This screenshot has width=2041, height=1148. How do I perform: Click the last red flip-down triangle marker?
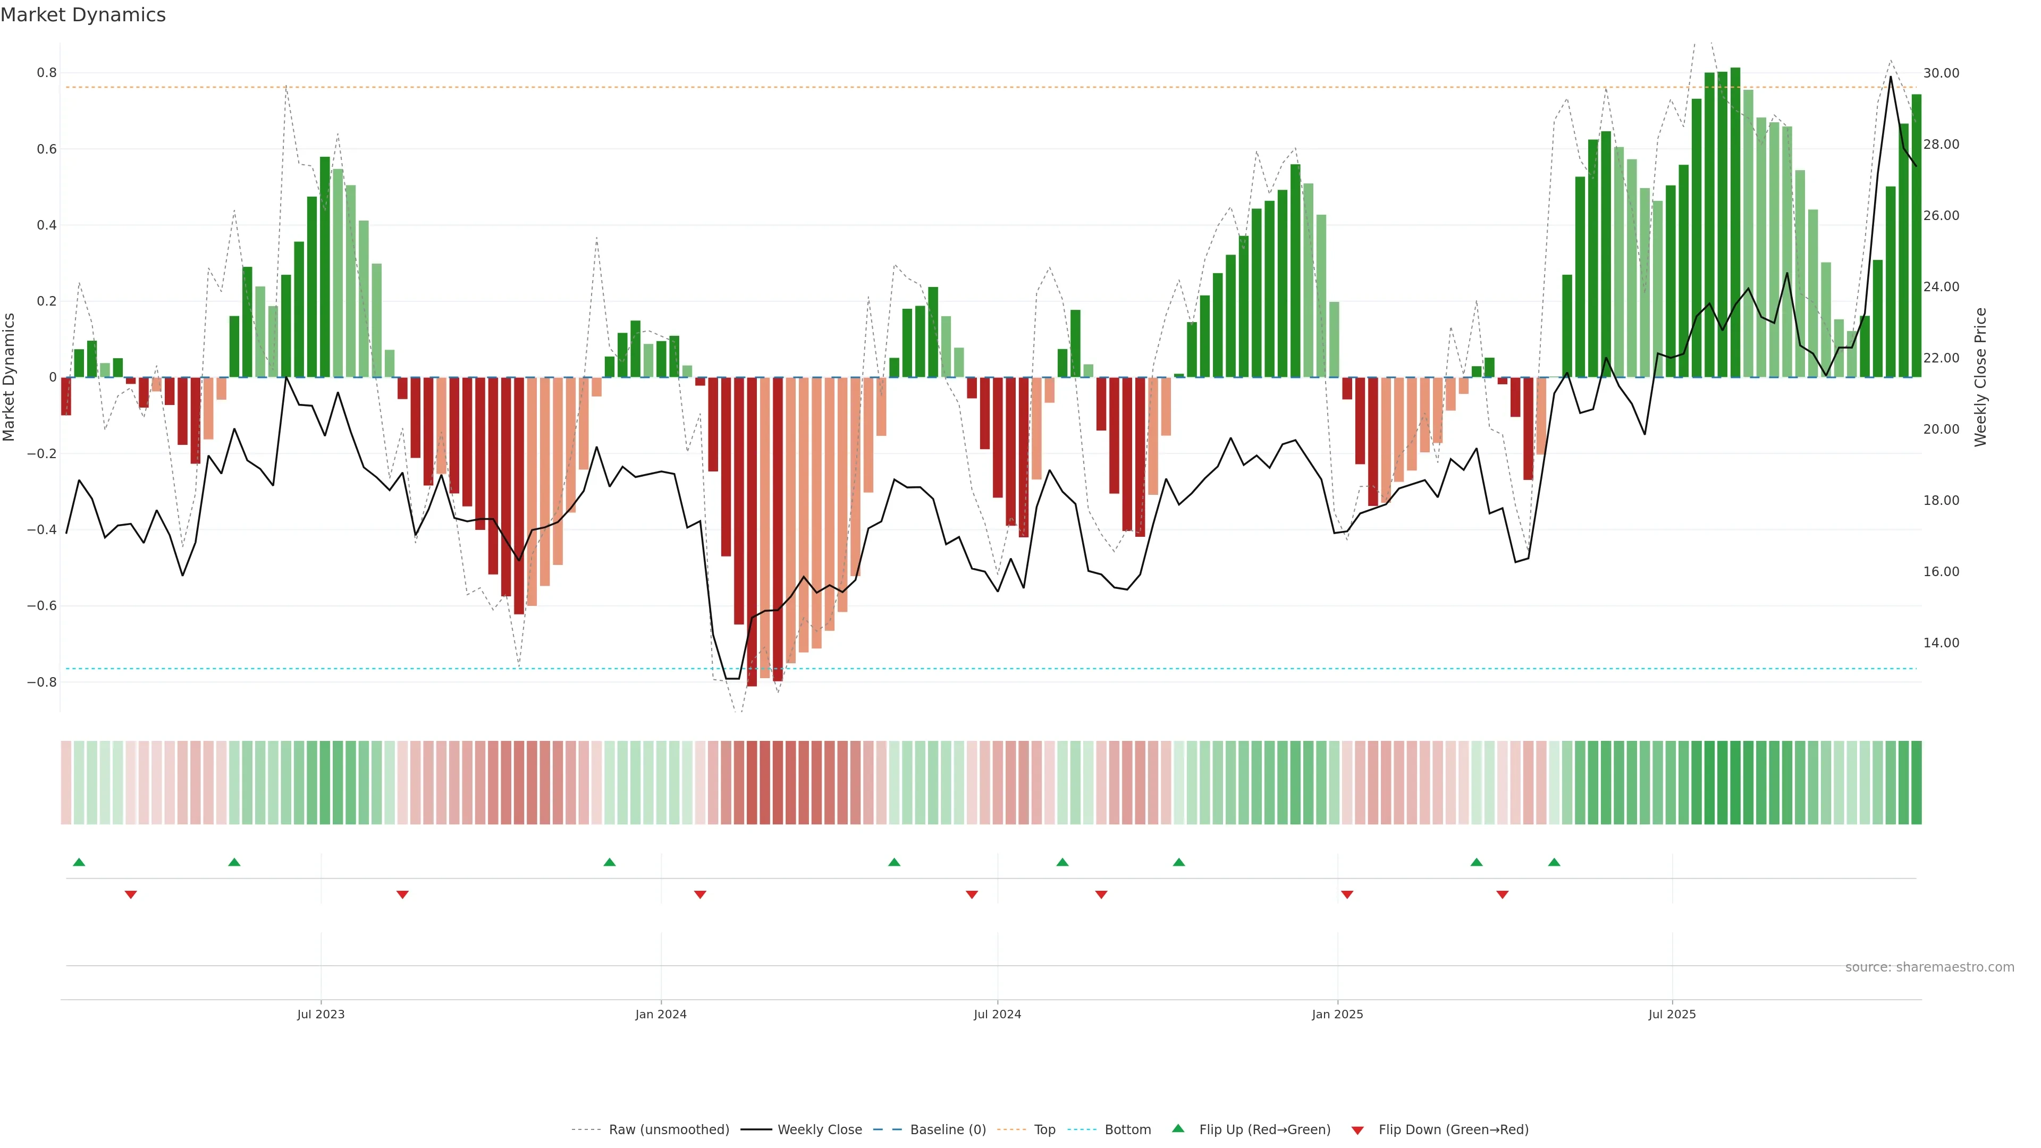point(1502,894)
